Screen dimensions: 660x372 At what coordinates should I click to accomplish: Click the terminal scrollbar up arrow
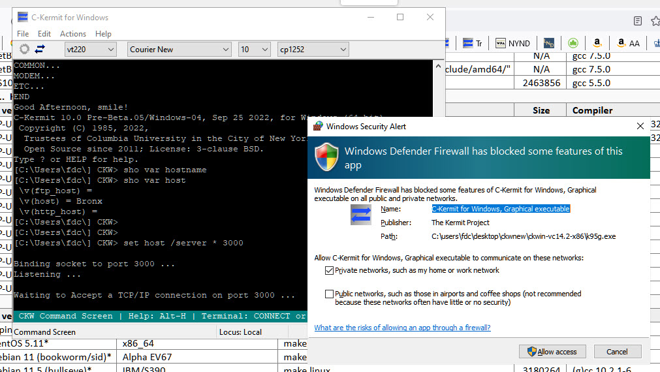(x=438, y=66)
